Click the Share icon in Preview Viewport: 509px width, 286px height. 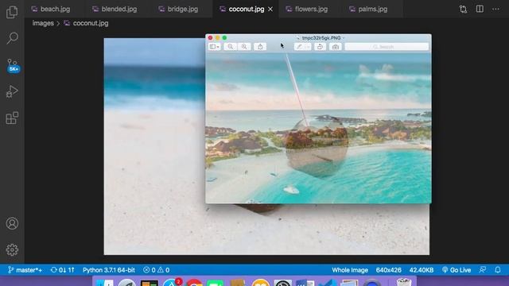(x=260, y=47)
